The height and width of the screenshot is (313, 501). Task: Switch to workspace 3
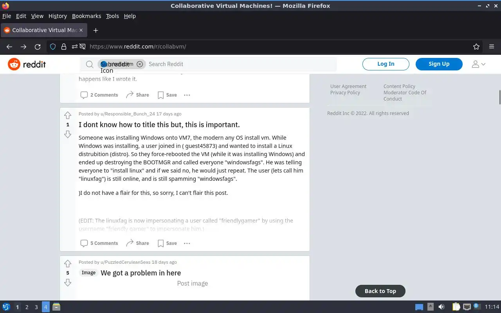[x=36, y=307]
